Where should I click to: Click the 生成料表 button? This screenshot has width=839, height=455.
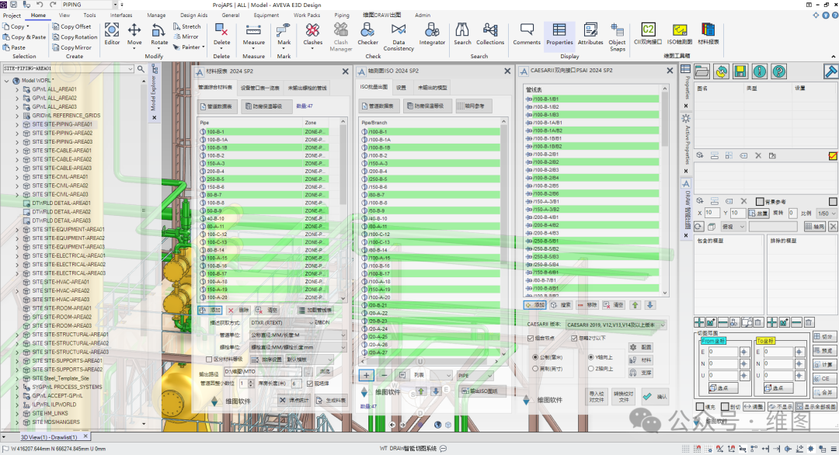331,401
